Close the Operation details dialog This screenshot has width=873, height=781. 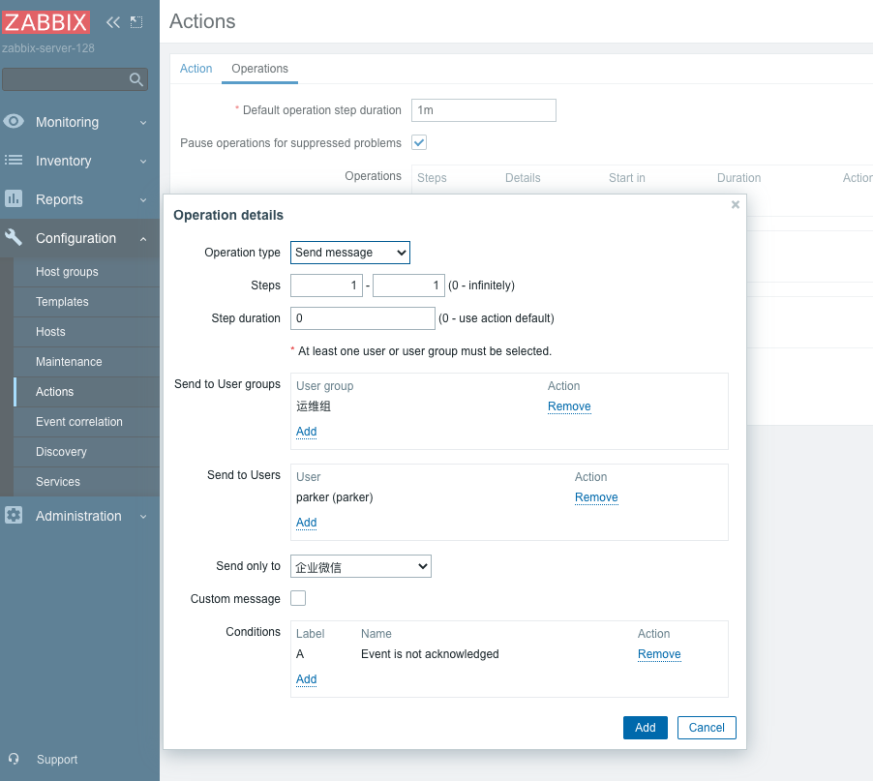tap(735, 205)
